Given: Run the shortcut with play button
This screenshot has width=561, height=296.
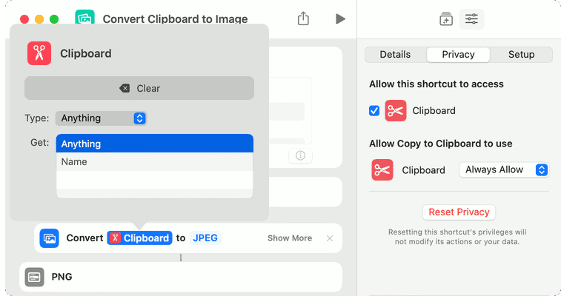Looking at the screenshot, I should tap(340, 19).
